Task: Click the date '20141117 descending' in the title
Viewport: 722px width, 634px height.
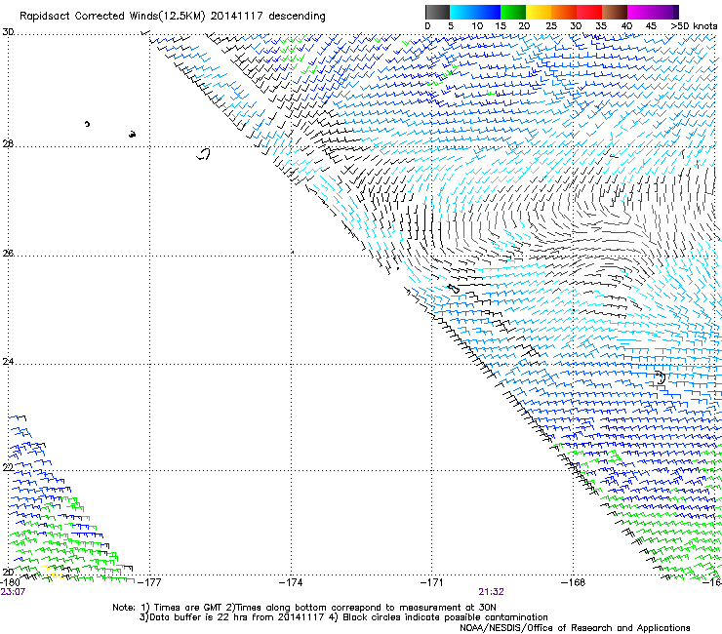Action: [x=268, y=17]
